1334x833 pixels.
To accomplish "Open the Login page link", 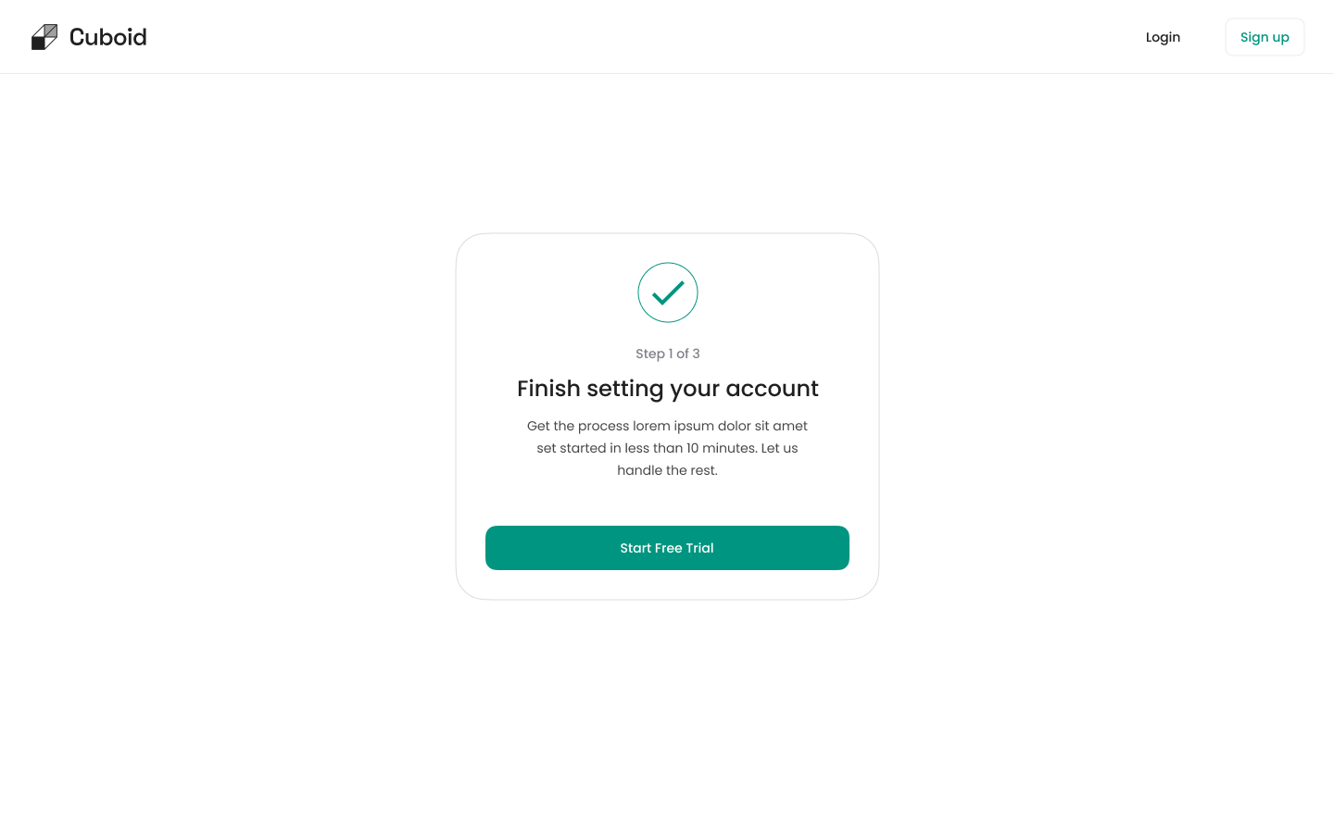I will [x=1163, y=37].
